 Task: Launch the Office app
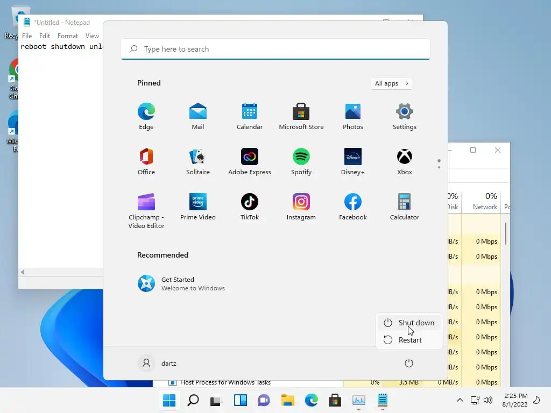click(146, 162)
